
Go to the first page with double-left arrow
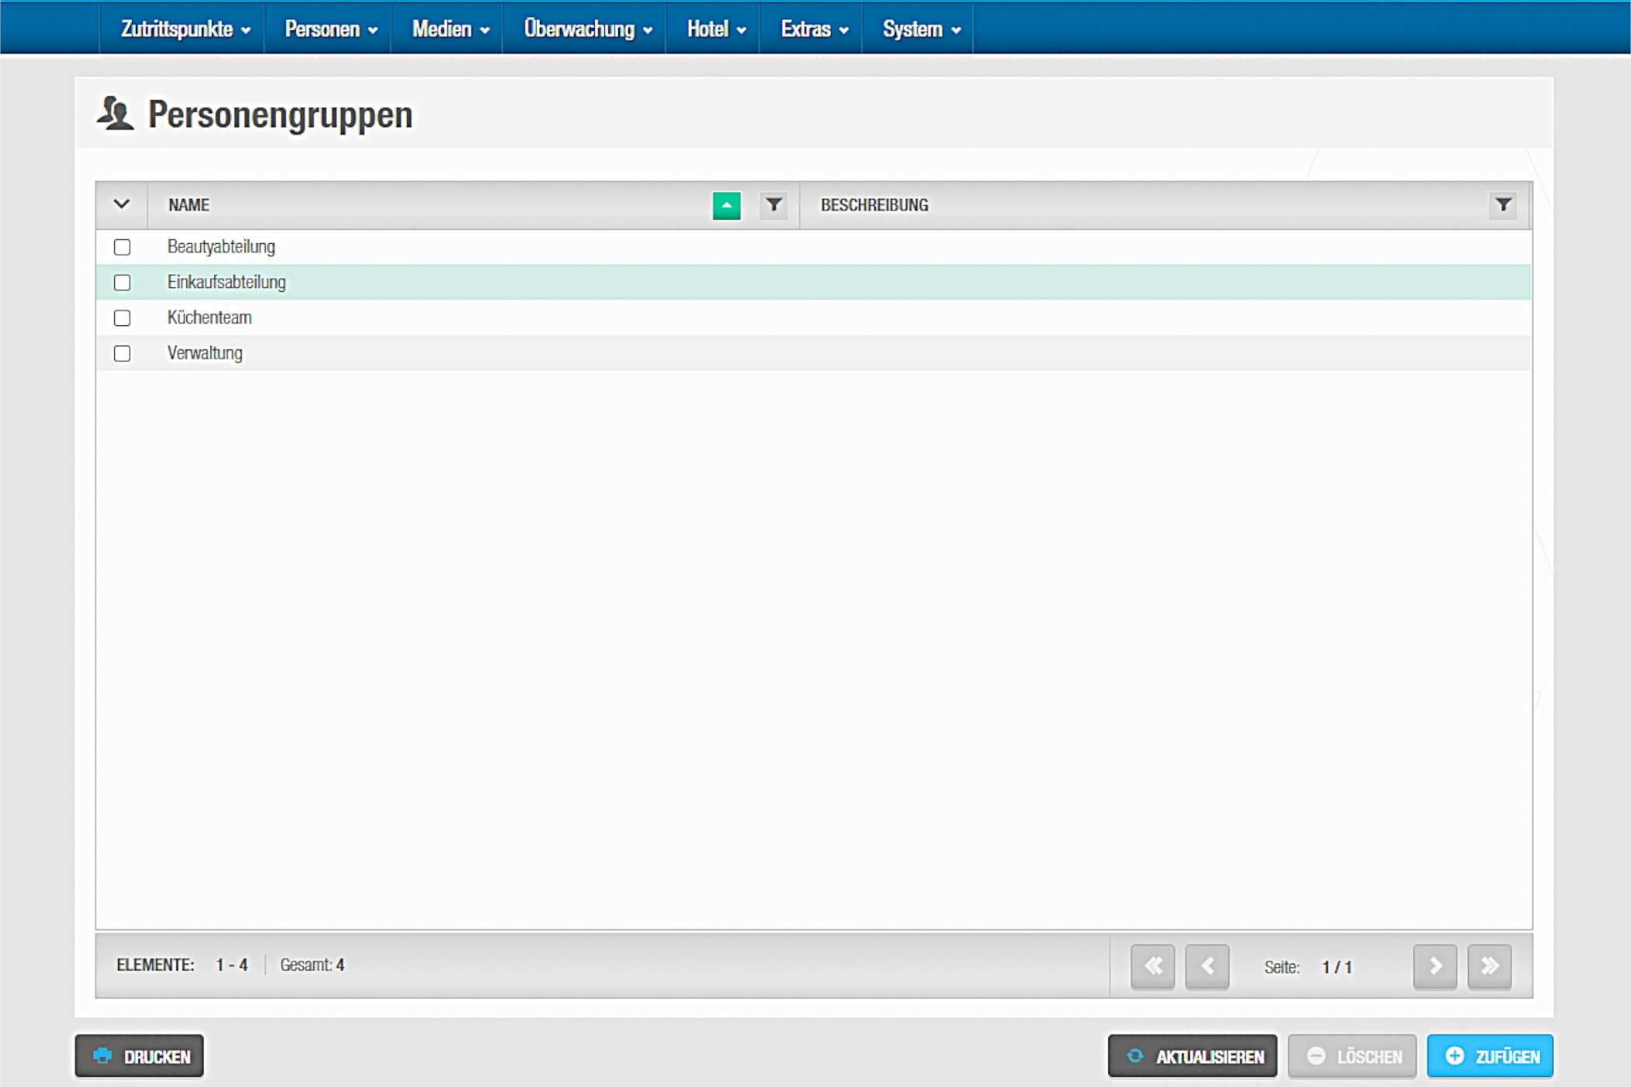click(x=1153, y=966)
